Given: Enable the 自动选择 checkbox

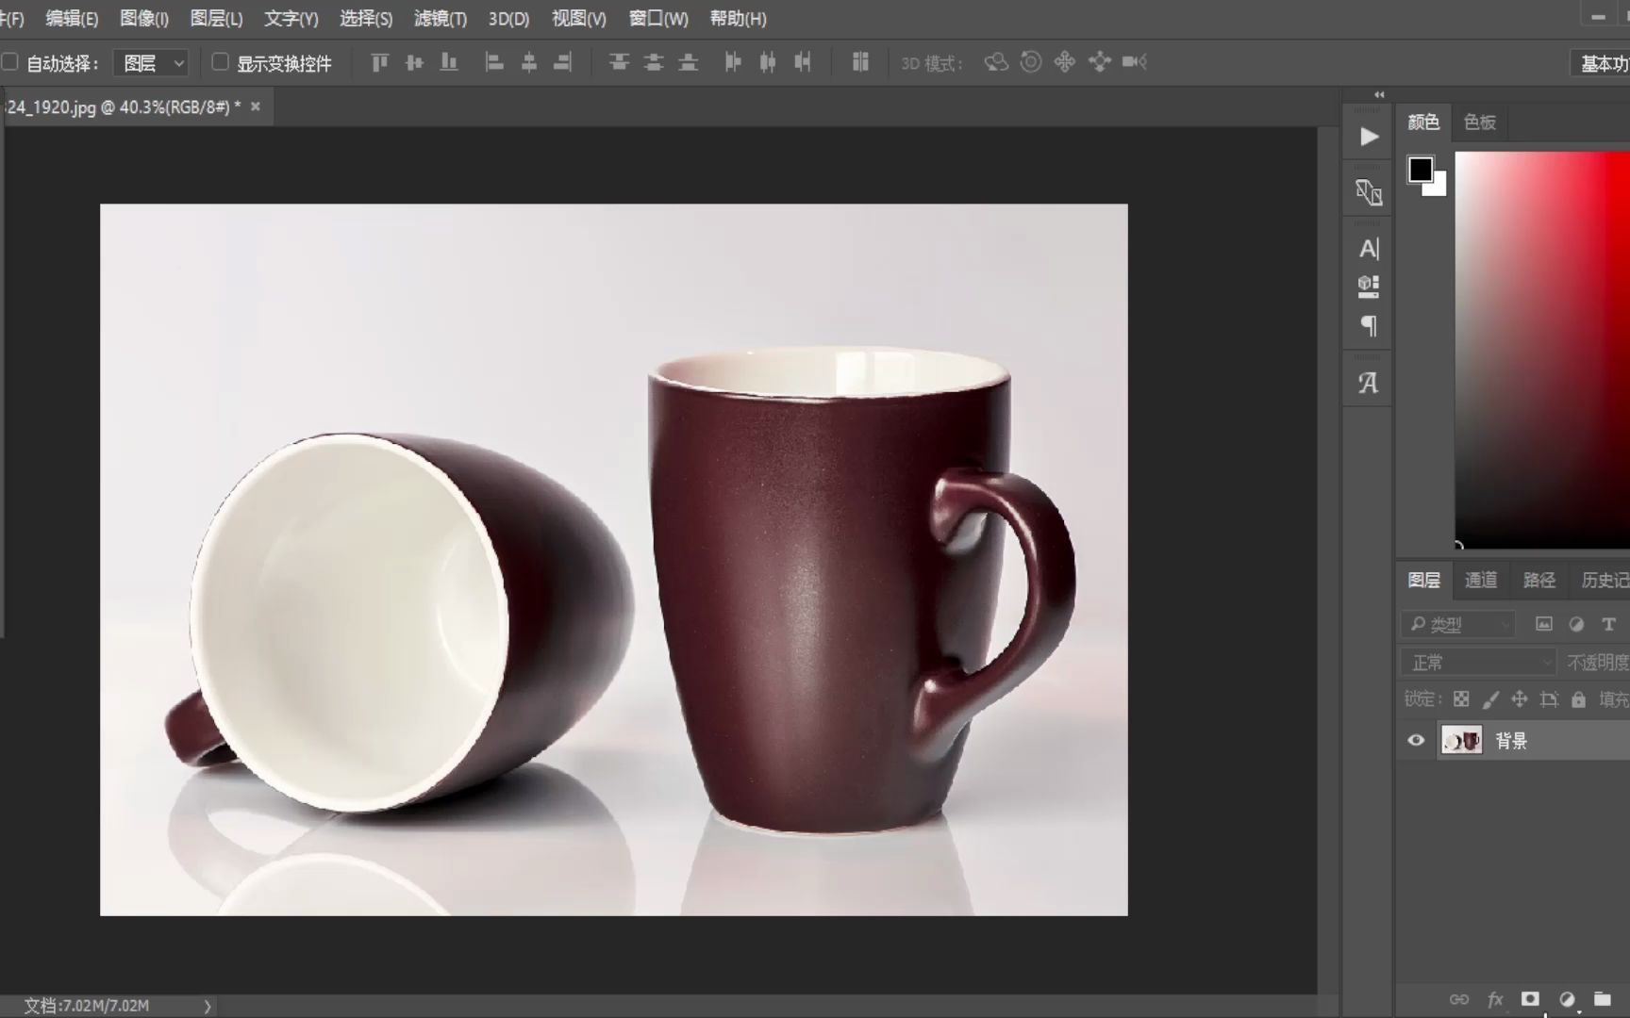Looking at the screenshot, I should point(9,62).
